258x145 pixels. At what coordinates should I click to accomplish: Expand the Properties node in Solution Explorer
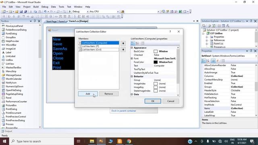click(207, 37)
